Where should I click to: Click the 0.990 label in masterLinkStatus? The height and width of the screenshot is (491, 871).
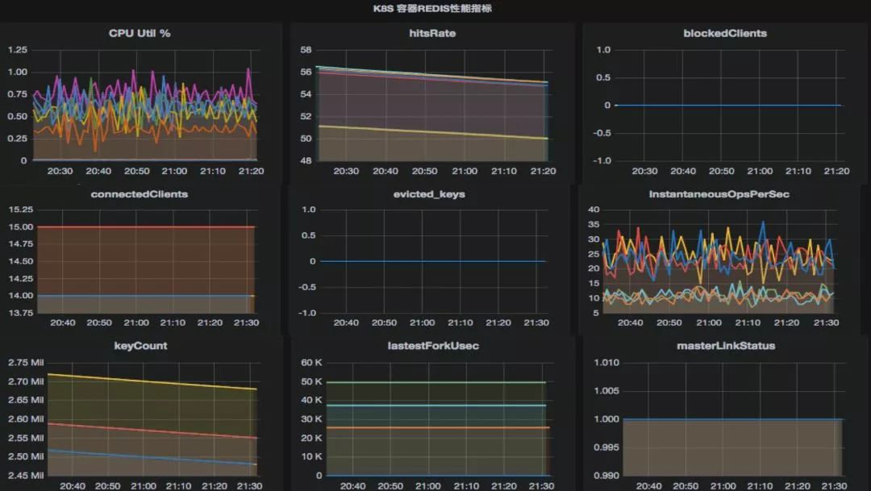coord(606,476)
